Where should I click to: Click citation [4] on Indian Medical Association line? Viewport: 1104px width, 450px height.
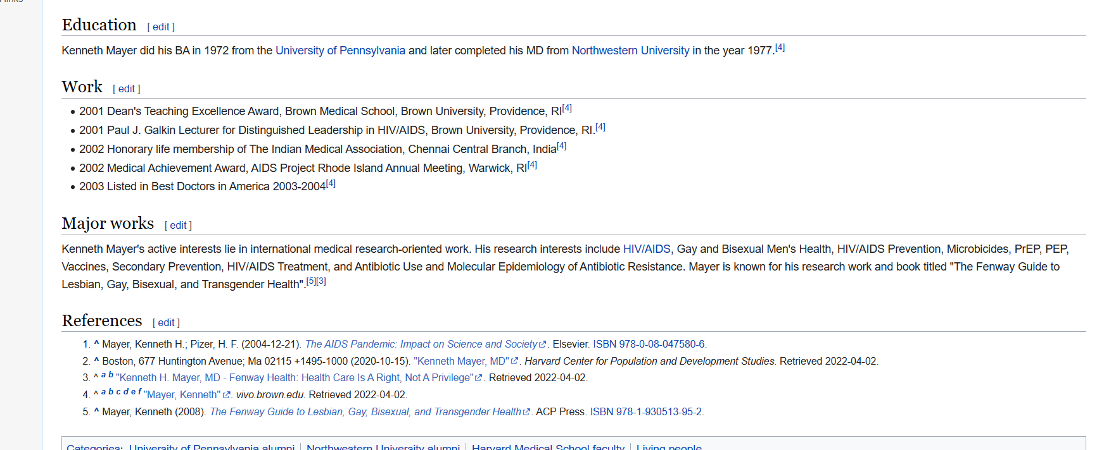[562, 146]
